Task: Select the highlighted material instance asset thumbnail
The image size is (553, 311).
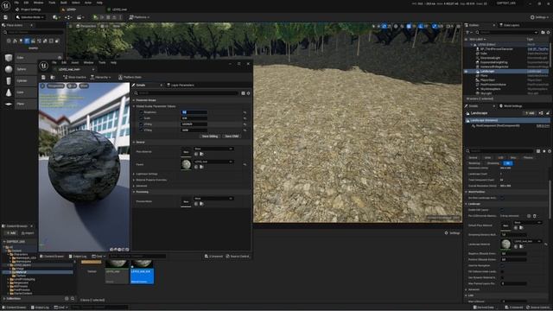Action: coord(142,272)
